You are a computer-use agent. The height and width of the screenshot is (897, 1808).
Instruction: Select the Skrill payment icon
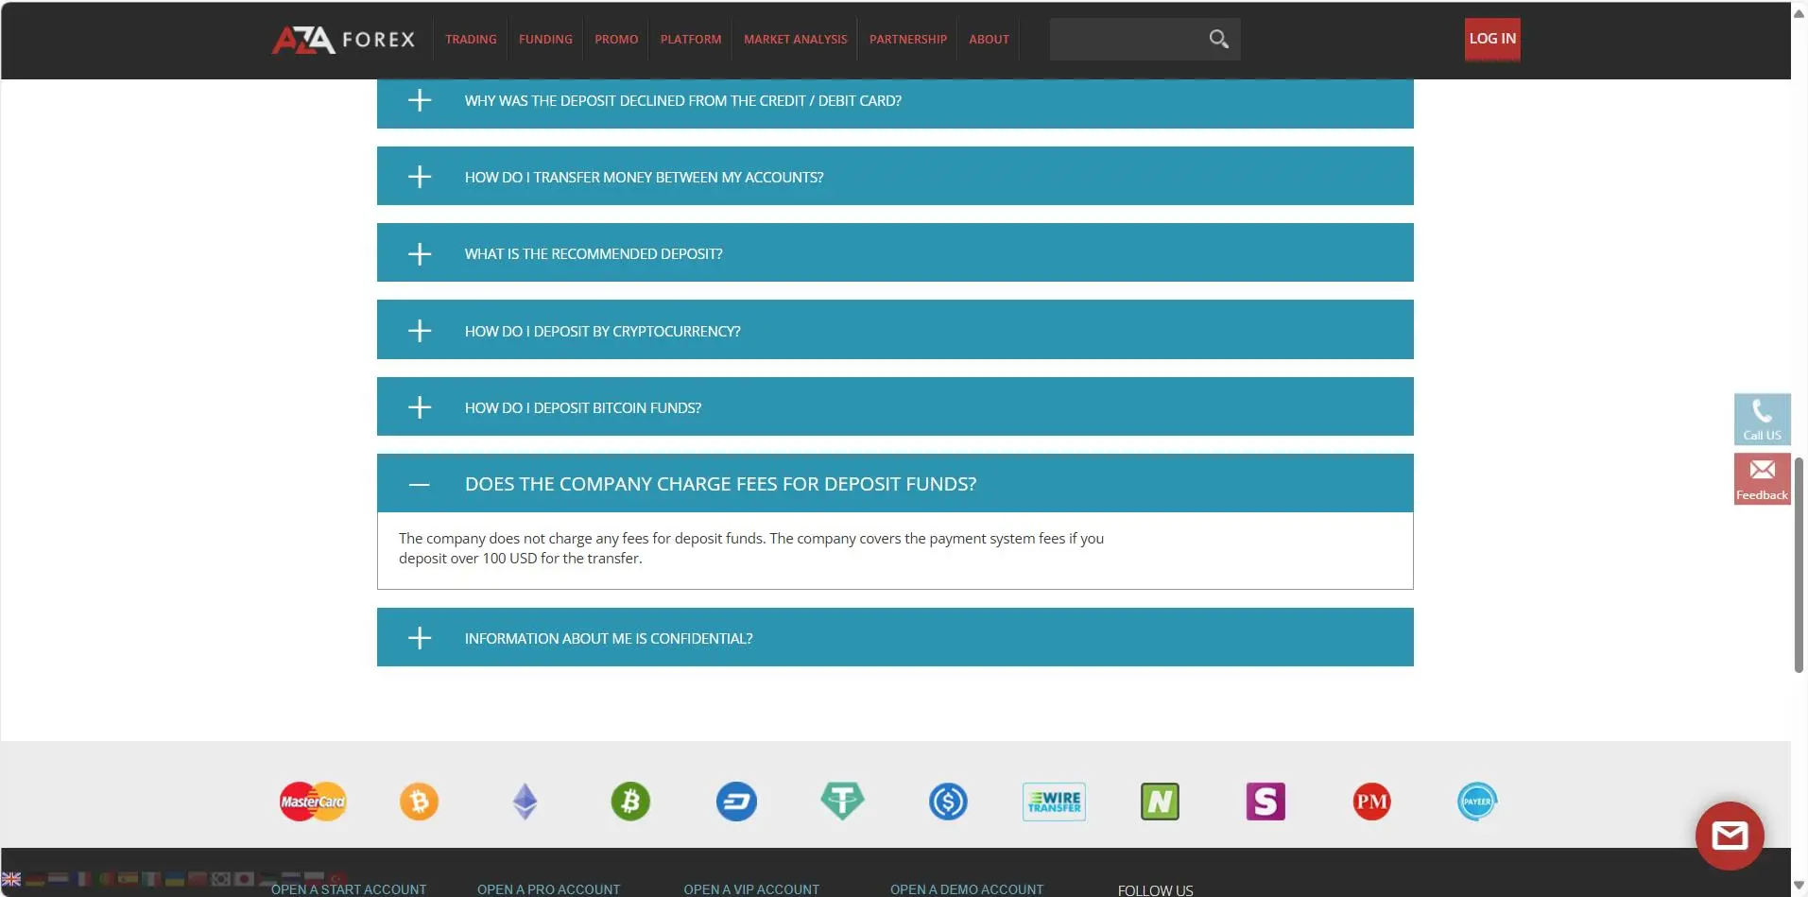coord(1266,802)
